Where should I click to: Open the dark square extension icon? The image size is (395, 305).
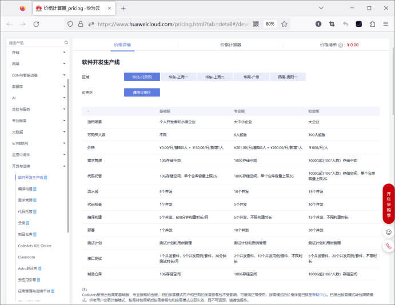[359, 24]
